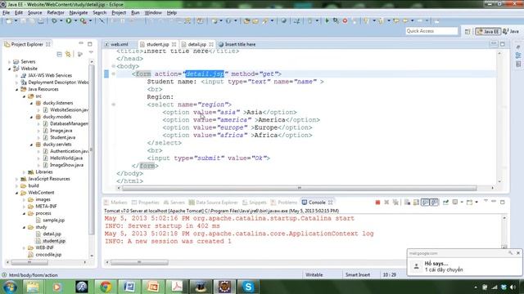
Task: Toggle the Java EE perspective button
Action: click(x=488, y=31)
